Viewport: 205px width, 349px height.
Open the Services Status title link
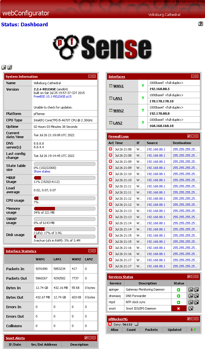pyautogui.click(x=121, y=277)
